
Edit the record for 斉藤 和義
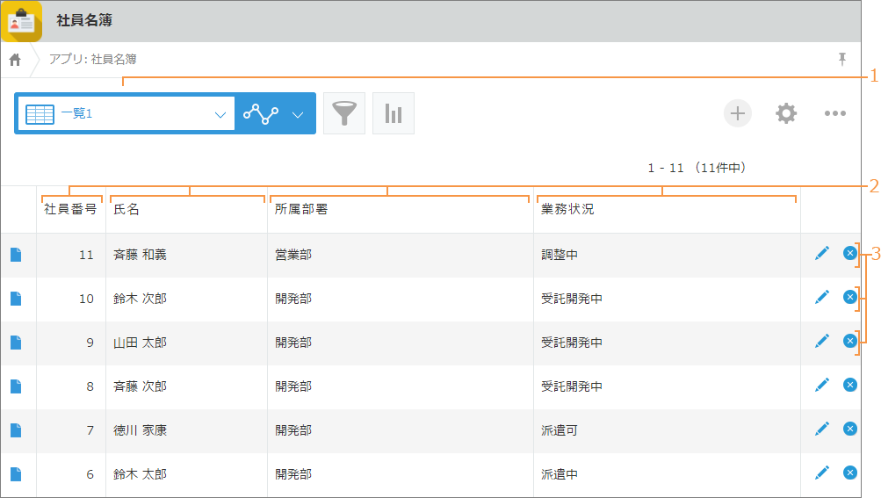tap(822, 254)
